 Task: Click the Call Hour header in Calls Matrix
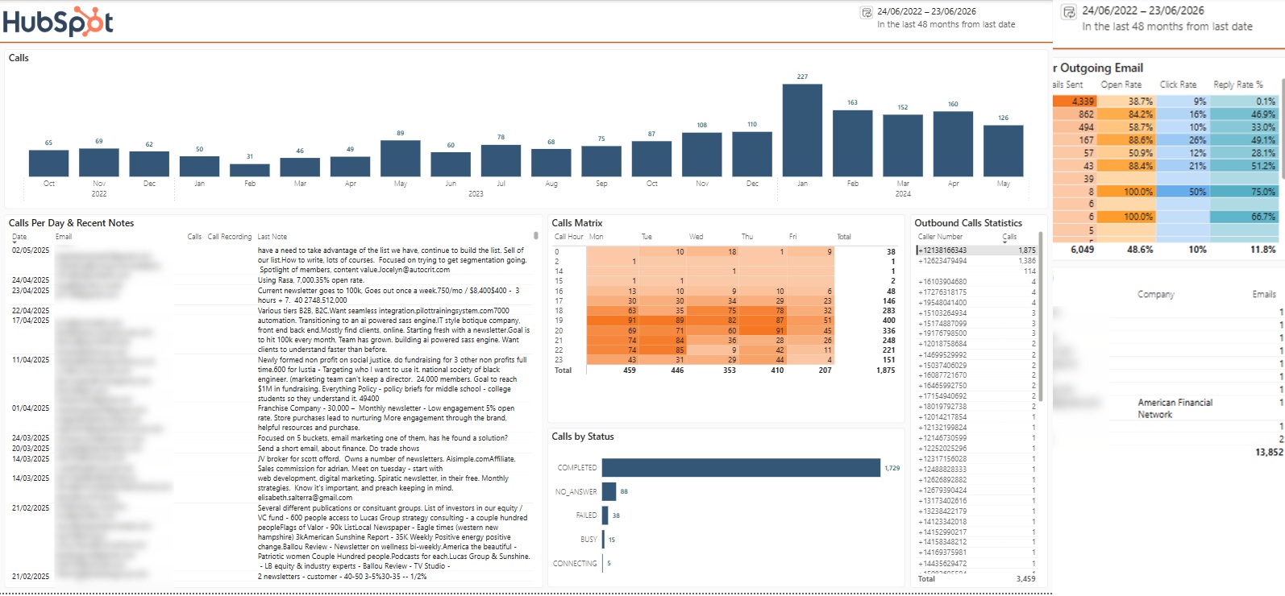click(x=569, y=237)
